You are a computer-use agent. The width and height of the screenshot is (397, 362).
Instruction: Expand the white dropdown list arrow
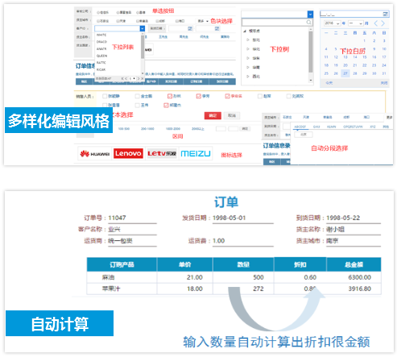143,28
